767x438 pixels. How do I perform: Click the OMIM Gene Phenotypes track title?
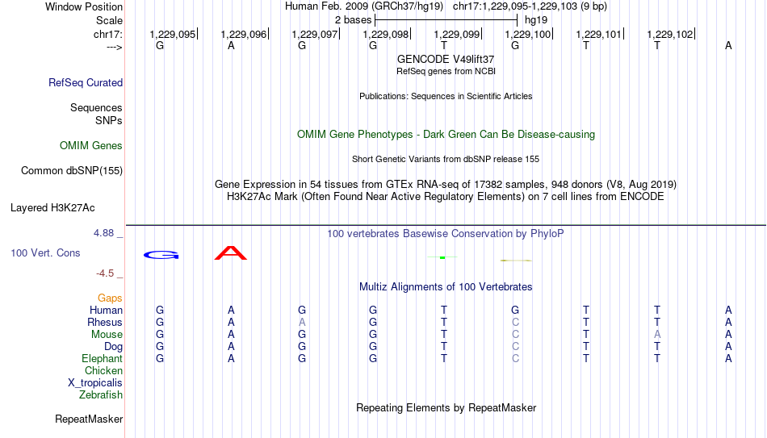(x=446, y=135)
